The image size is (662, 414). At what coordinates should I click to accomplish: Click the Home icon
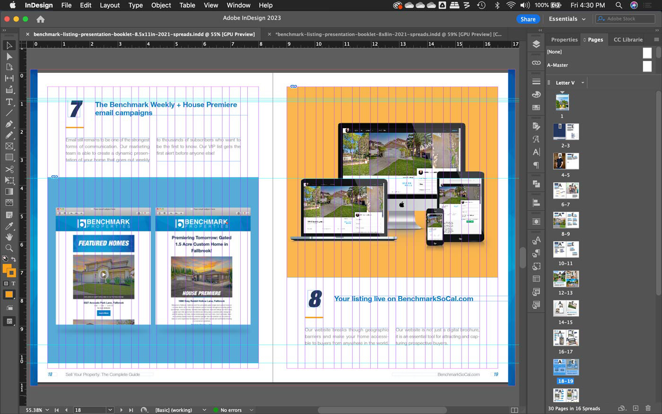coord(41,19)
